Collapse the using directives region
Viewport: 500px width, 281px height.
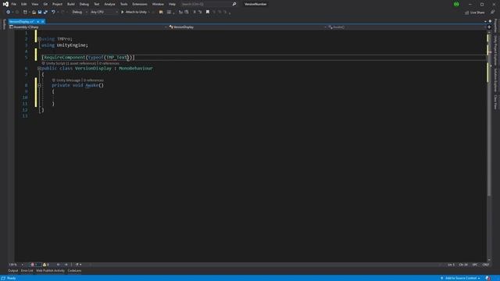click(39, 39)
